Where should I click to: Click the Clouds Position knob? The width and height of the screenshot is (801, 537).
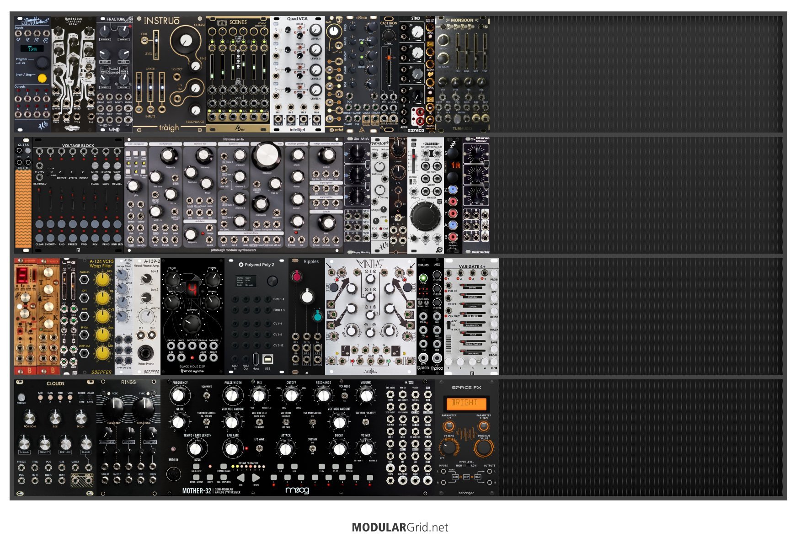pos(29,417)
